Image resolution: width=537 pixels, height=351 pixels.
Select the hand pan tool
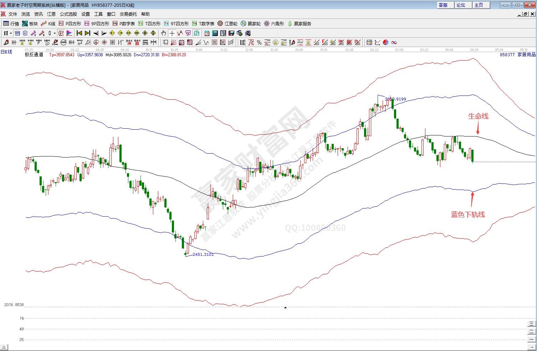click(163, 33)
